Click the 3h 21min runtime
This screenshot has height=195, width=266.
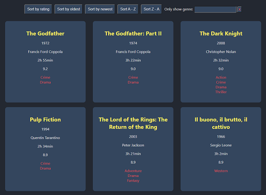pyautogui.click(x=133, y=154)
